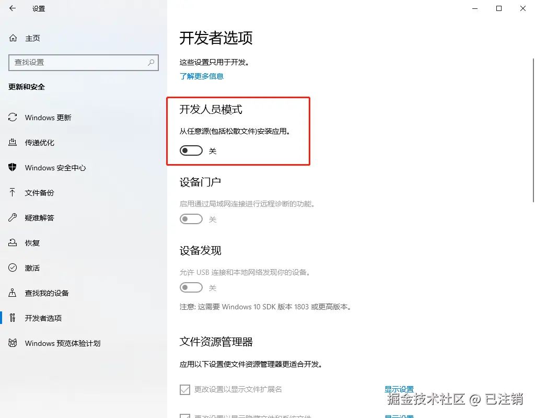The image size is (535, 418).
Task: Click the 设备发现 heading
Action: click(x=200, y=250)
